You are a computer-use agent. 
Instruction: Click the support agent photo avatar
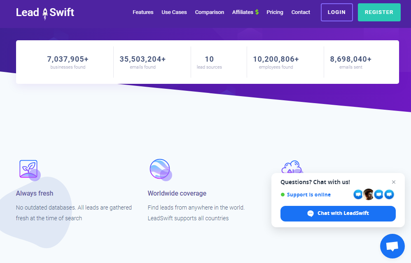368,194
